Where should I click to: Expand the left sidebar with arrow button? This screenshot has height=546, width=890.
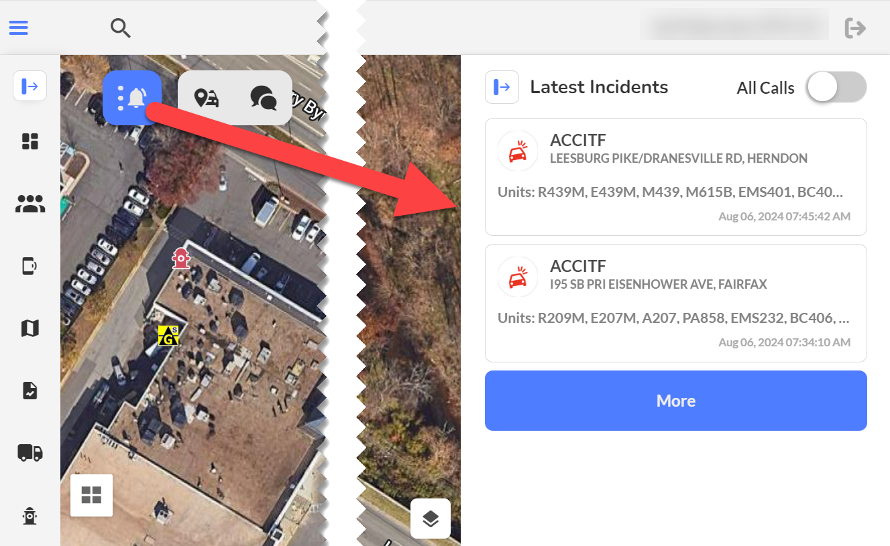point(30,86)
